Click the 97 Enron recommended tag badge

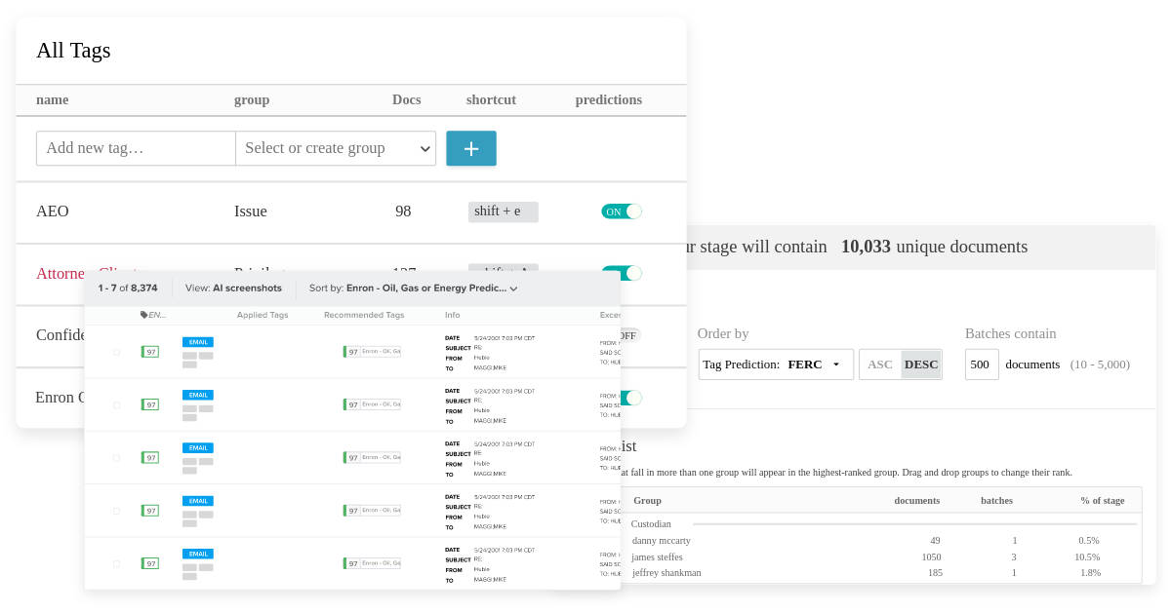pos(372,351)
